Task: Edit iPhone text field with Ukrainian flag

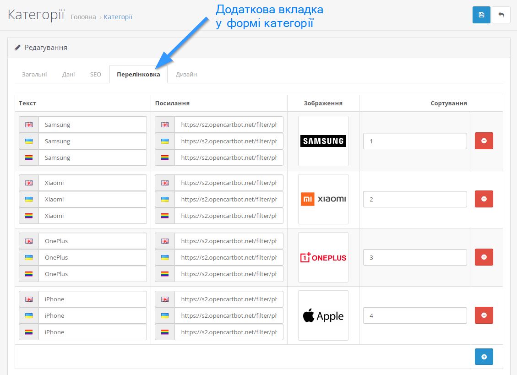Action: pyautogui.click(x=93, y=315)
